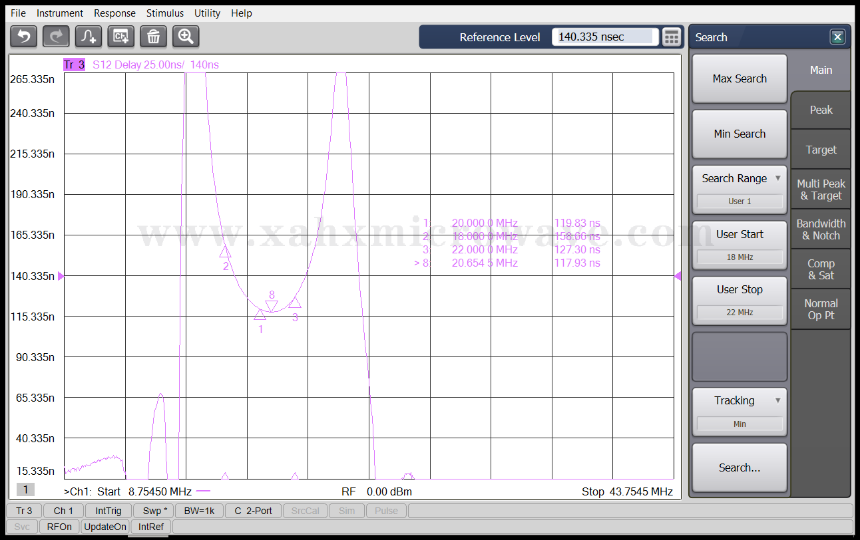This screenshot has height=540, width=860.
Task: Open the Utility menu
Action: pos(208,13)
